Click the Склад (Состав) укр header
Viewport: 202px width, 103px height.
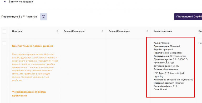(74, 31)
